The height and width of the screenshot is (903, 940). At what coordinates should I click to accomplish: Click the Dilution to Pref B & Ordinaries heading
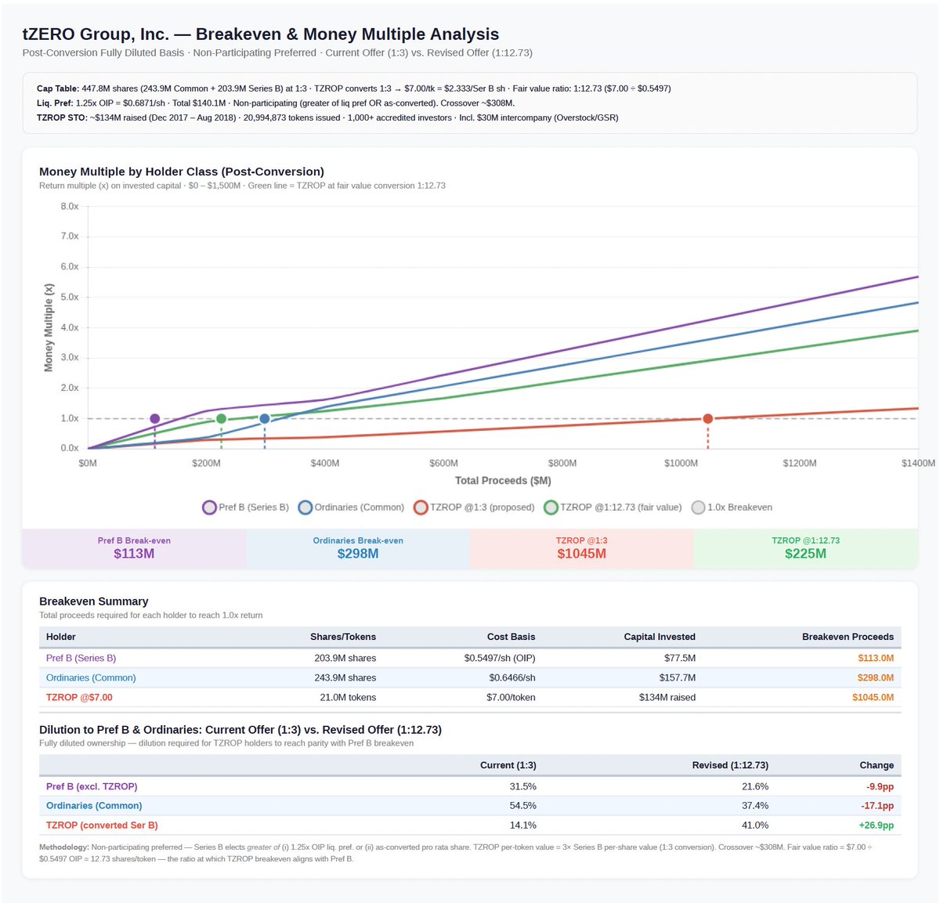tap(240, 729)
